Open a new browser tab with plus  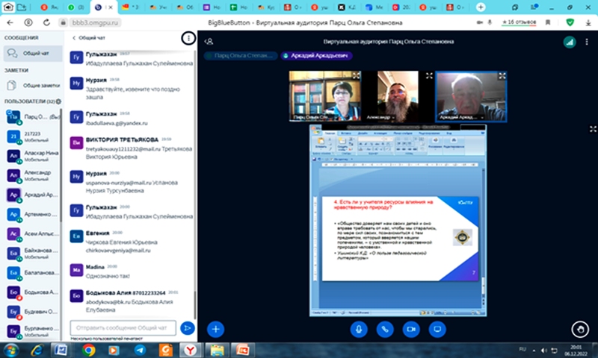tap(481, 7)
